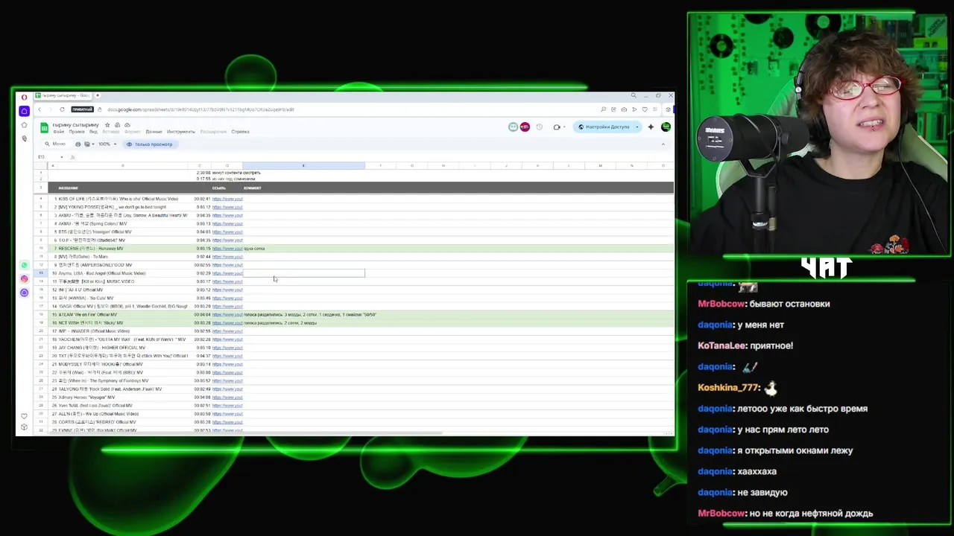Click the browser address bar URL

[x=200, y=109]
